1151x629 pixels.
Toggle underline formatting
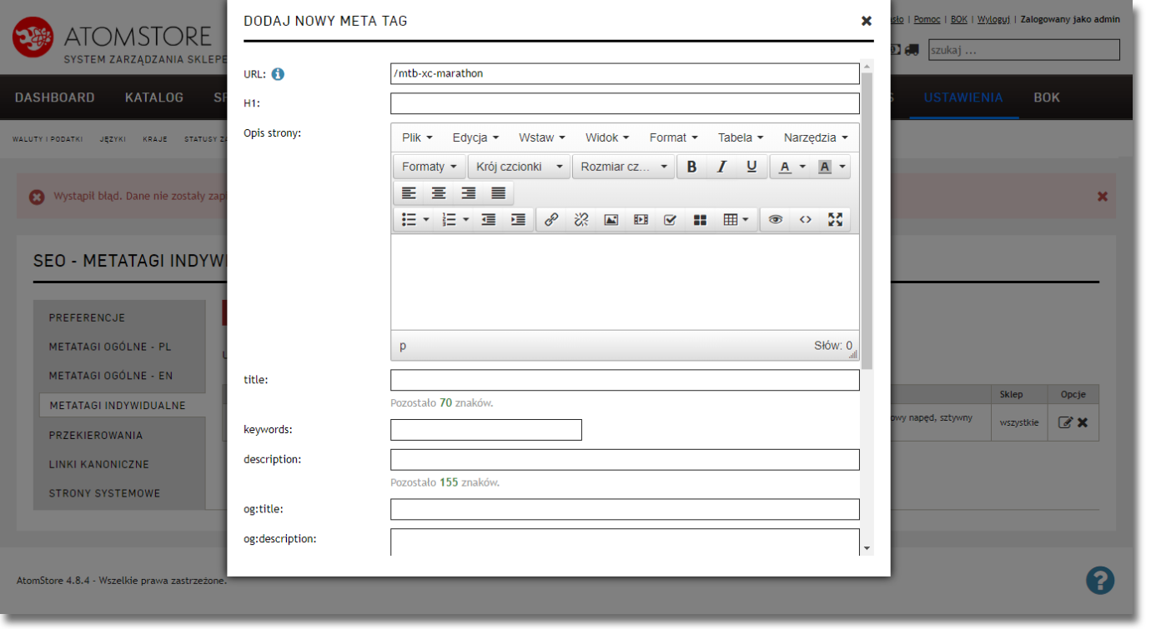(x=751, y=167)
